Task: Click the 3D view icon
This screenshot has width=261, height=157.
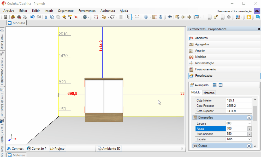Action: click(161, 17)
